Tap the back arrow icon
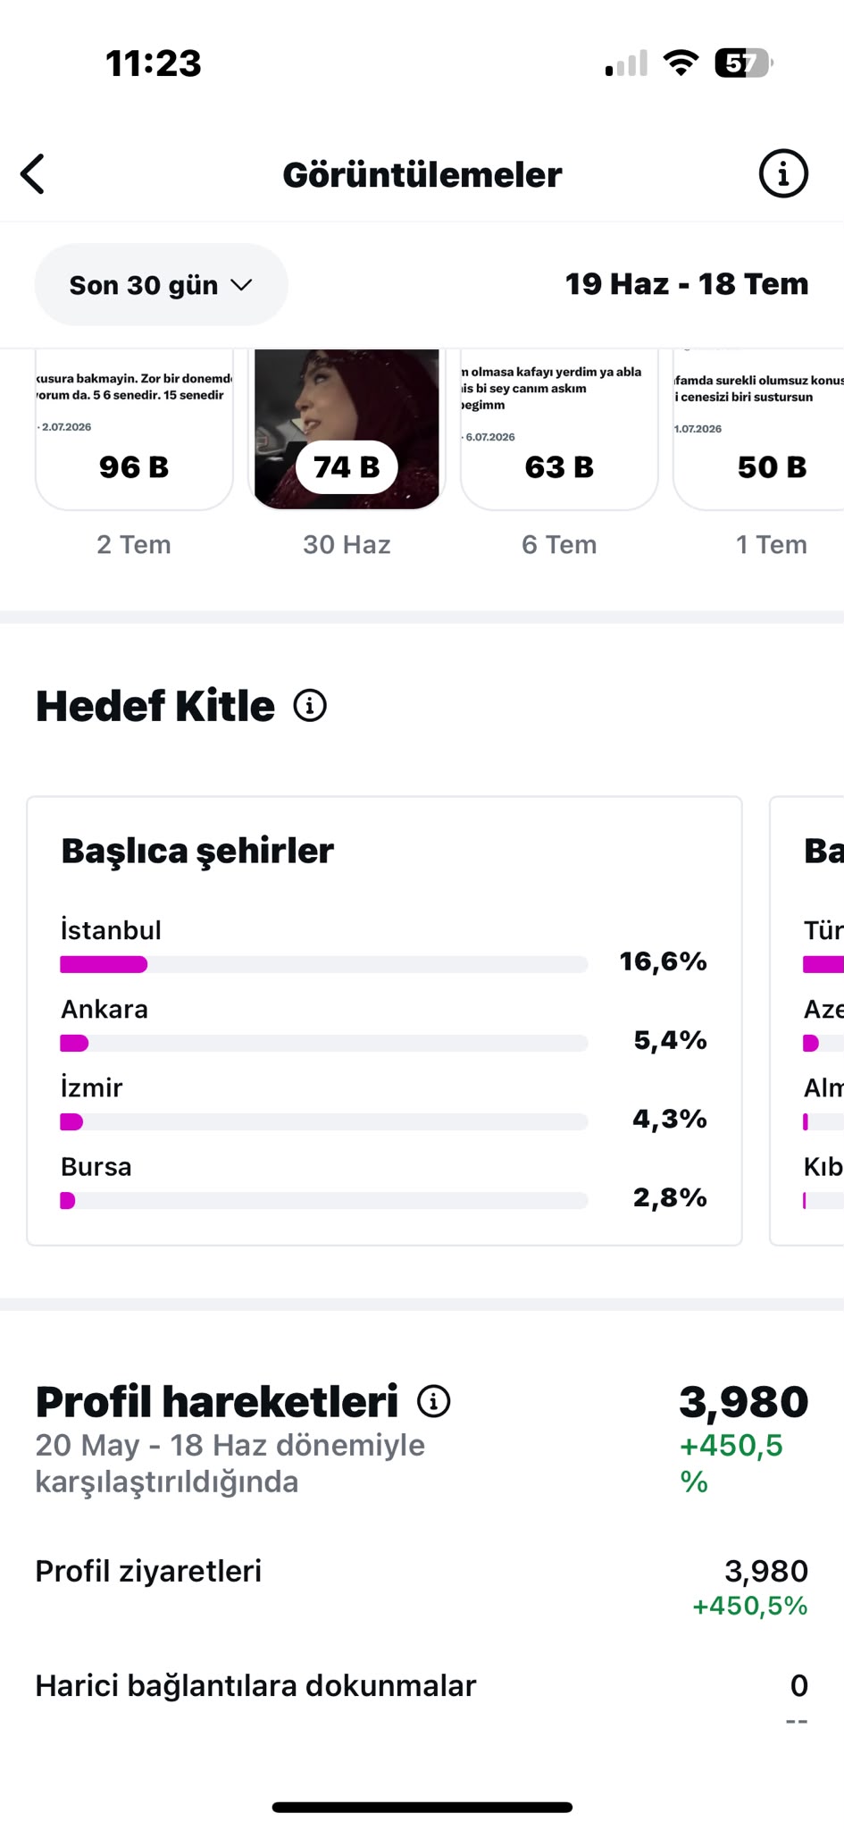The width and height of the screenshot is (844, 1830). tap(33, 174)
